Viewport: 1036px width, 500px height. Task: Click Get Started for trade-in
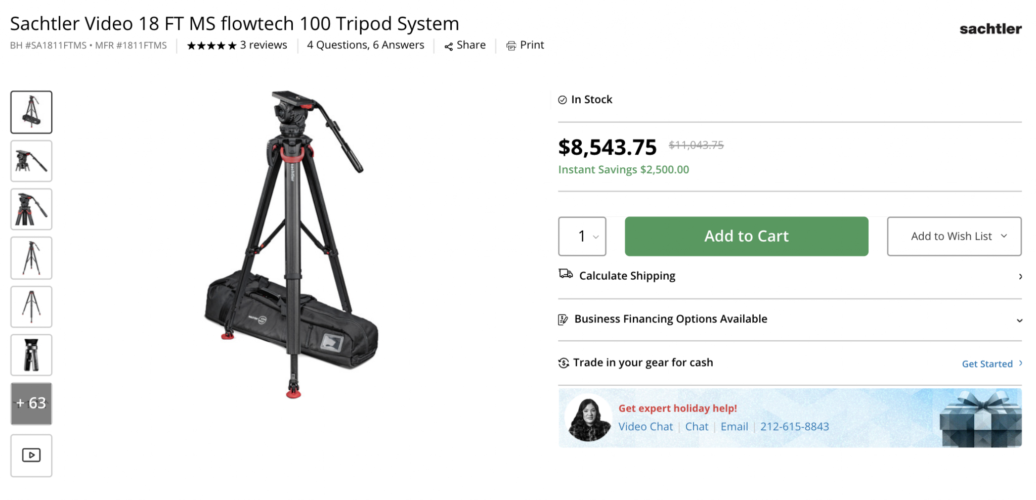point(987,363)
